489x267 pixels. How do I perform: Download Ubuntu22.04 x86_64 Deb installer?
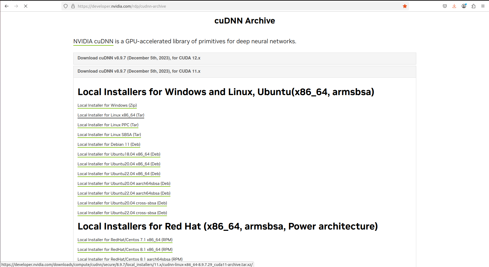[119, 174]
